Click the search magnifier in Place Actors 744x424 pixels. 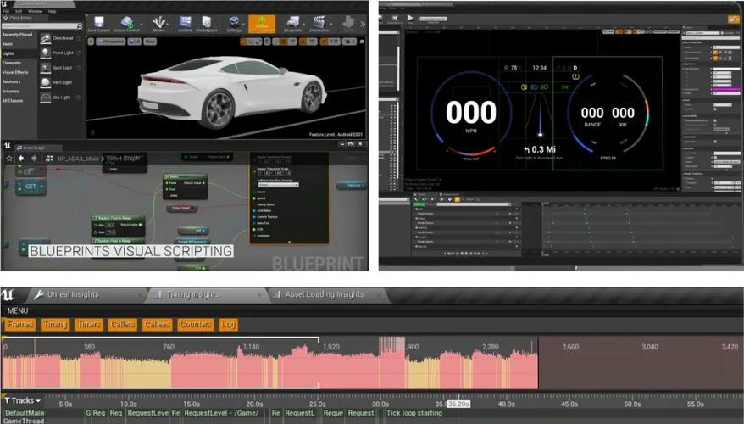click(80, 26)
